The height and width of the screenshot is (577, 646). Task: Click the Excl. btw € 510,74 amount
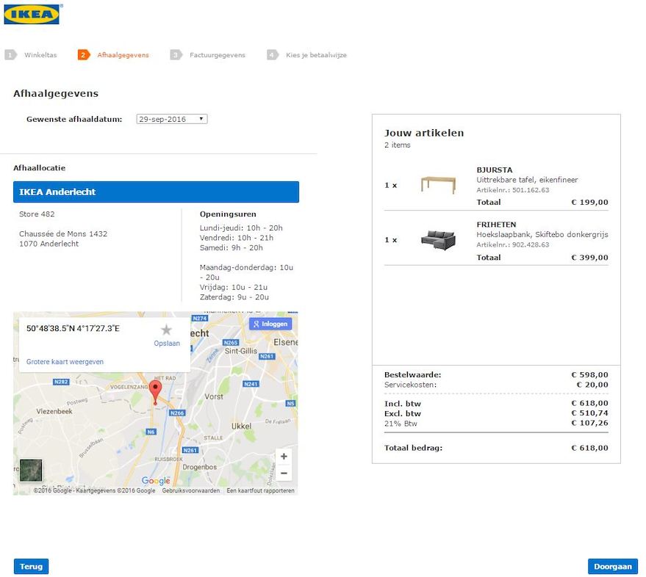pyautogui.click(x=589, y=413)
